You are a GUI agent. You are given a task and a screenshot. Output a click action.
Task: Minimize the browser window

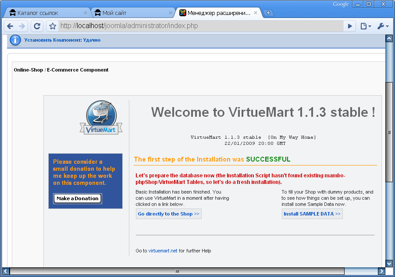[x=358, y=4]
